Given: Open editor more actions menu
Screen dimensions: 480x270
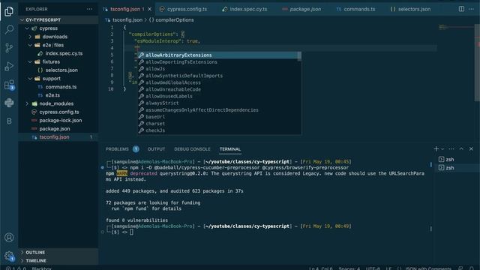Looking at the screenshot, I should [x=471, y=9].
